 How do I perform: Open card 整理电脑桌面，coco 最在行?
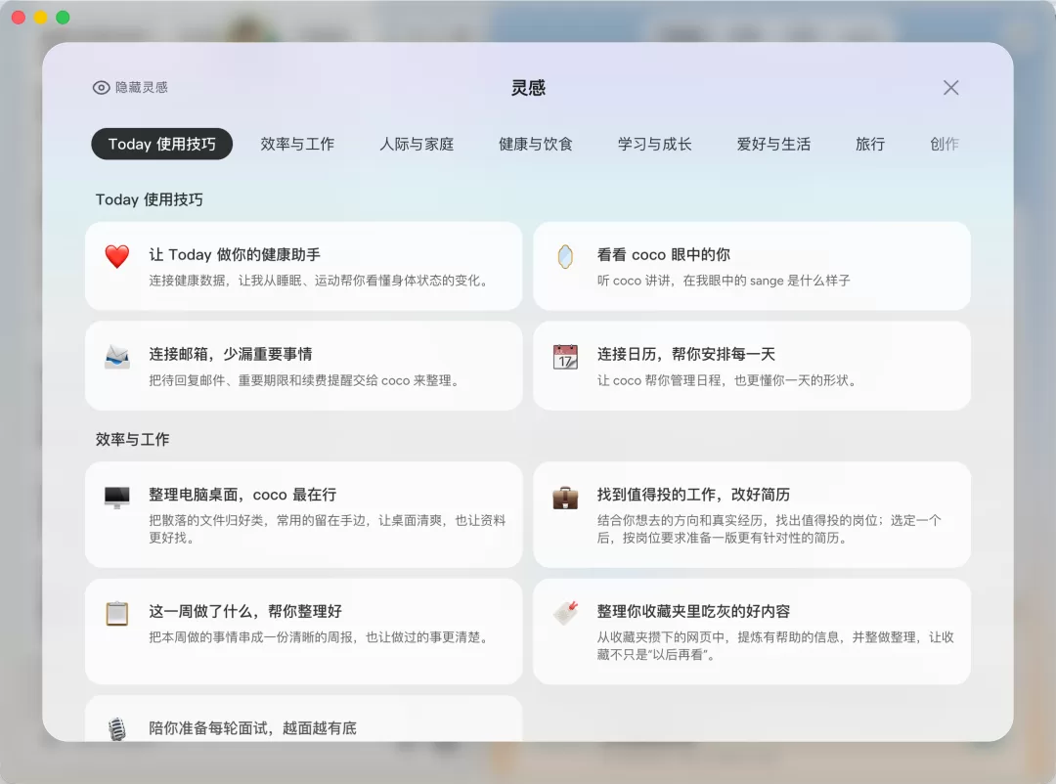click(304, 514)
